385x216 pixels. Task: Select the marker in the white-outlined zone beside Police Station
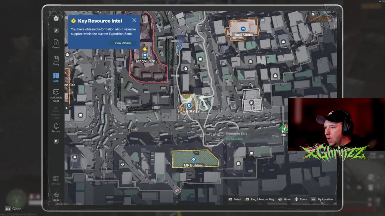coord(205,104)
